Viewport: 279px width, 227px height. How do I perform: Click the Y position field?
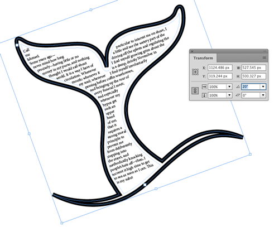tap(220, 76)
